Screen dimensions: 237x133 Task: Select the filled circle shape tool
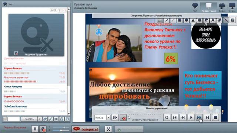point(187,20)
